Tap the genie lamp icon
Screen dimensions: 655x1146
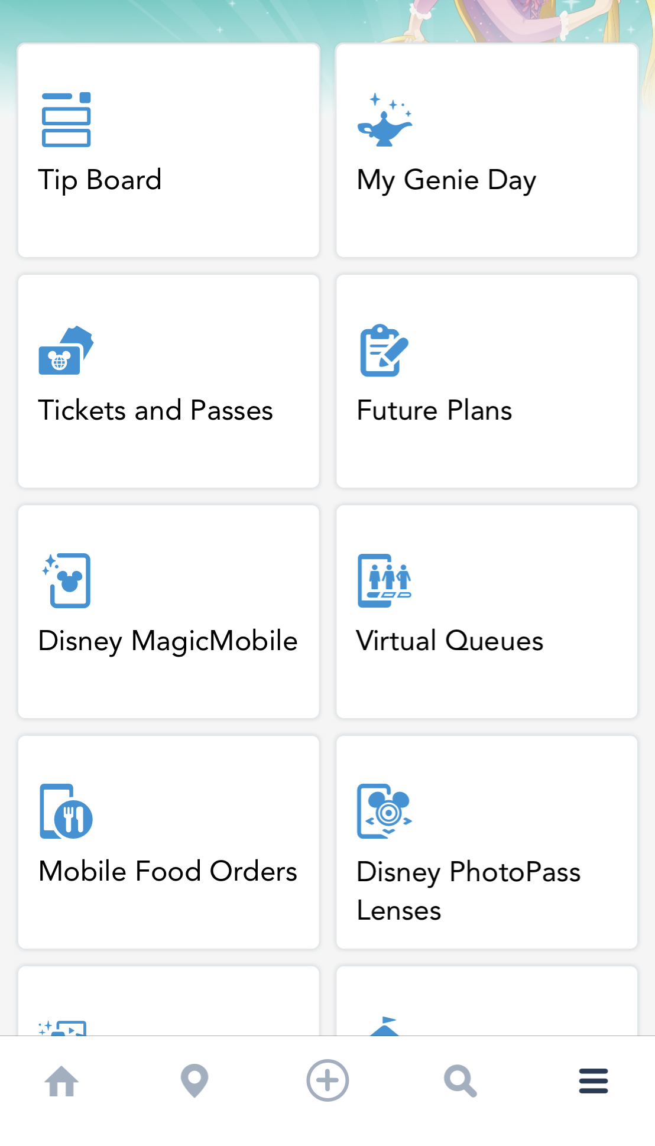click(x=385, y=120)
